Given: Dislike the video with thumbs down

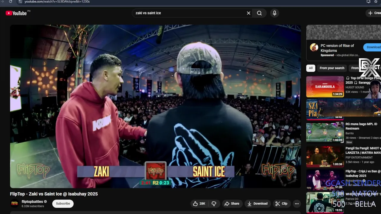Looking at the screenshot, I should 214,204.
